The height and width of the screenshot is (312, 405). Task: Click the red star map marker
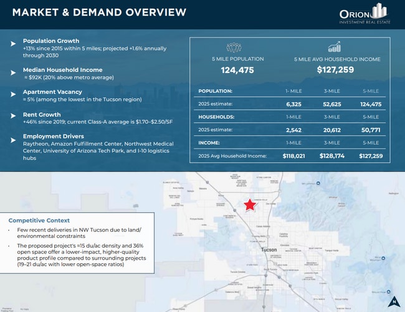[x=250, y=205]
